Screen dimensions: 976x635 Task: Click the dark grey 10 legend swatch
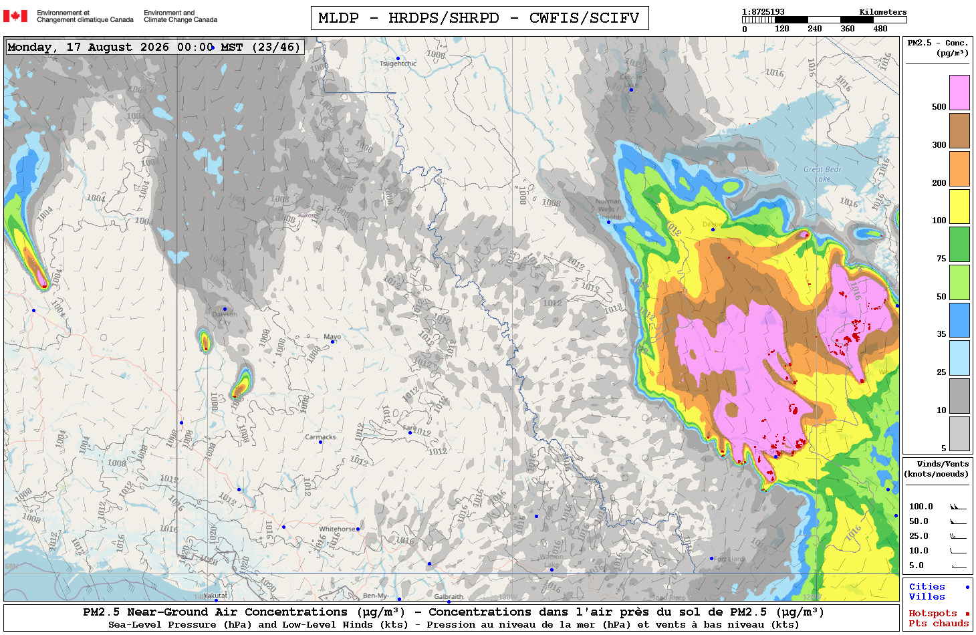(x=959, y=396)
